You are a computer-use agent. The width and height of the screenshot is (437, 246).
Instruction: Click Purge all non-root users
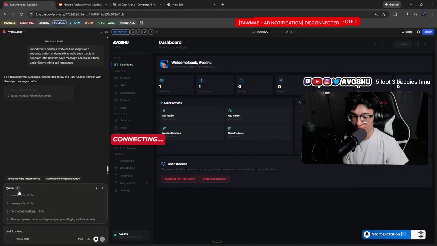[x=180, y=179]
